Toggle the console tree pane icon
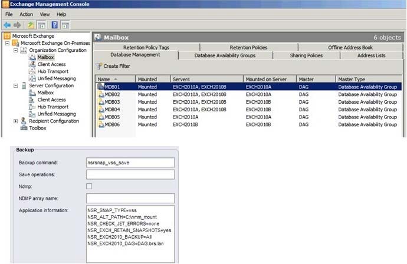 click(x=41, y=25)
